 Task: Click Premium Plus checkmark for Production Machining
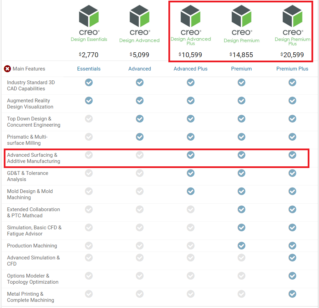(x=292, y=246)
